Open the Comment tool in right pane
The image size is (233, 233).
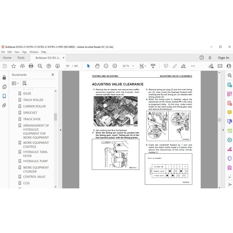pyautogui.click(x=229, y=112)
